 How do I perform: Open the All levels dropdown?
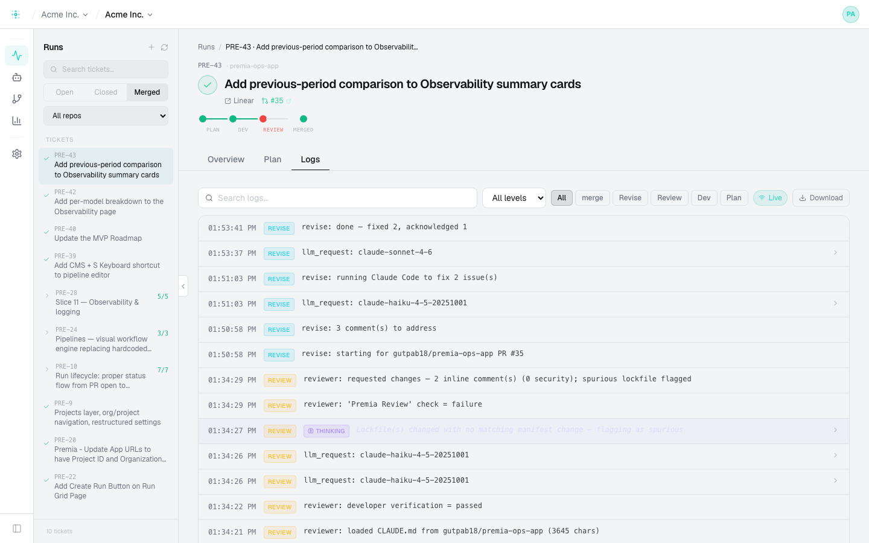(514, 198)
